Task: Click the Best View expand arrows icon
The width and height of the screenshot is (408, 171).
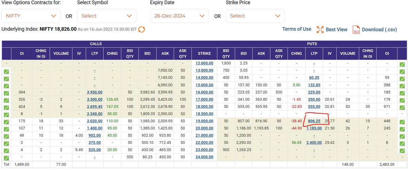Action: tap(320, 30)
